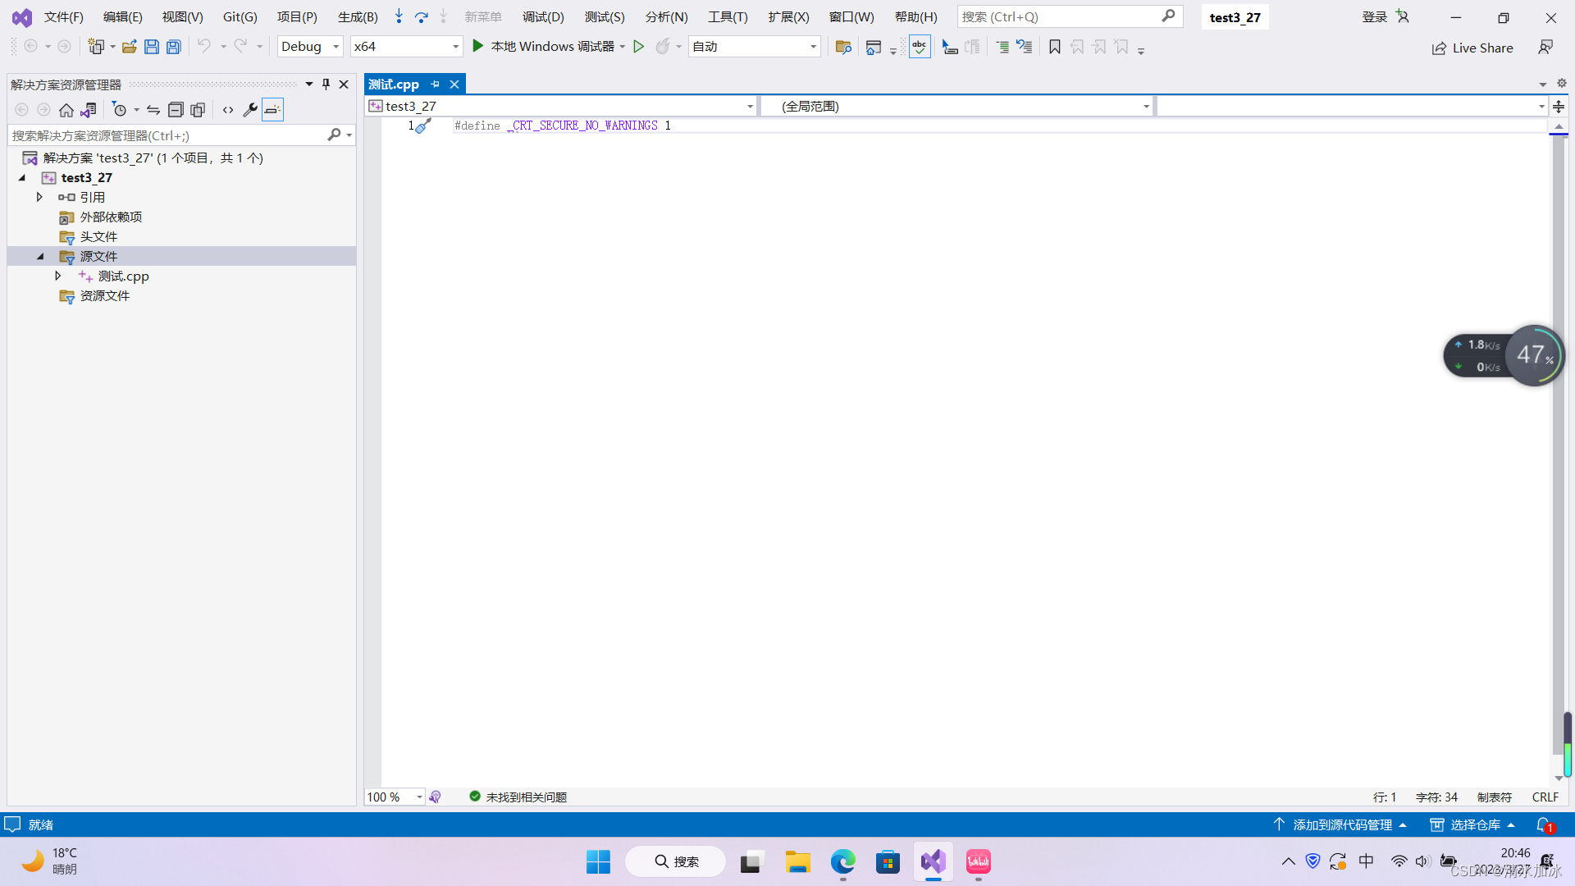1575x886 pixels.
Task: Click the Save All toolbar icon
Action: click(x=173, y=47)
